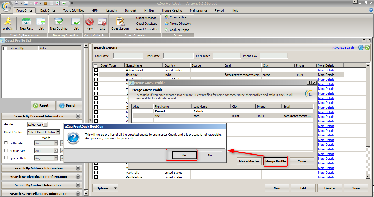Open the quick access toolbar customize arrow
Image resolution: width=374 pixels, height=197 pixels.
[72, 3]
